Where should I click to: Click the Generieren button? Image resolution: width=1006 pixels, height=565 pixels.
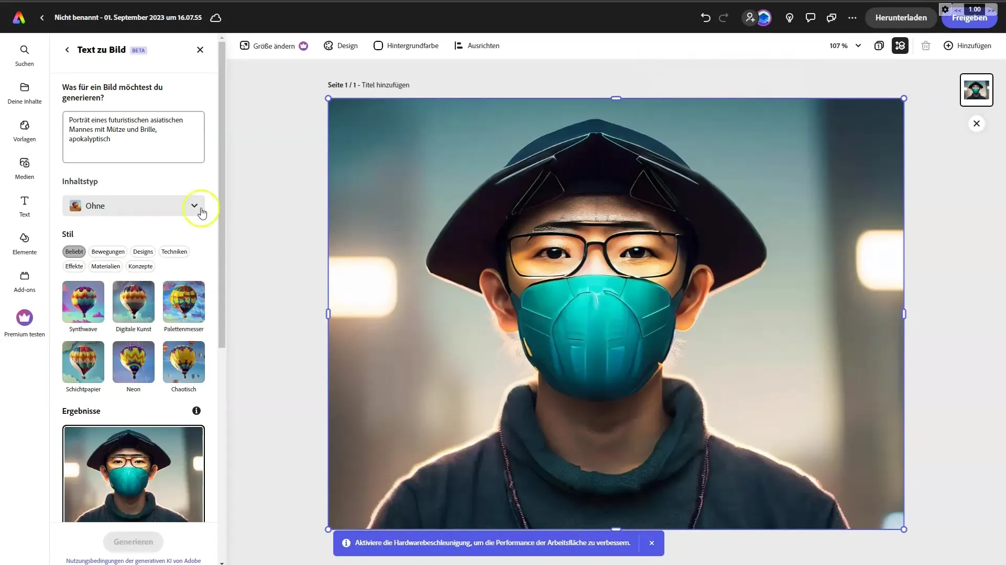pyautogui.click(x=134, y=542)
